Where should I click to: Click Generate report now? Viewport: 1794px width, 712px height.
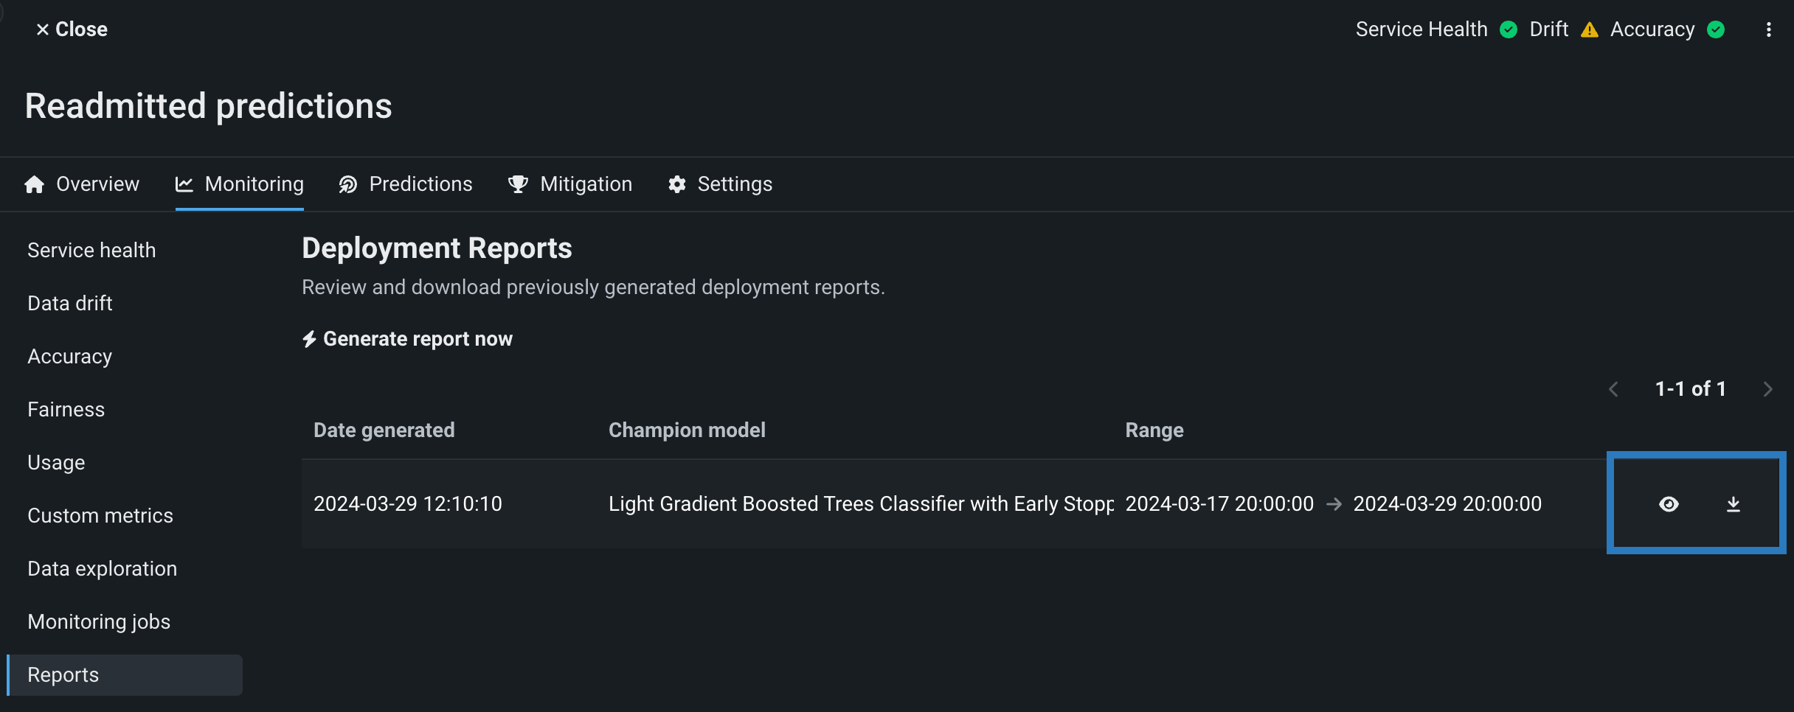(x=407, y=339)
